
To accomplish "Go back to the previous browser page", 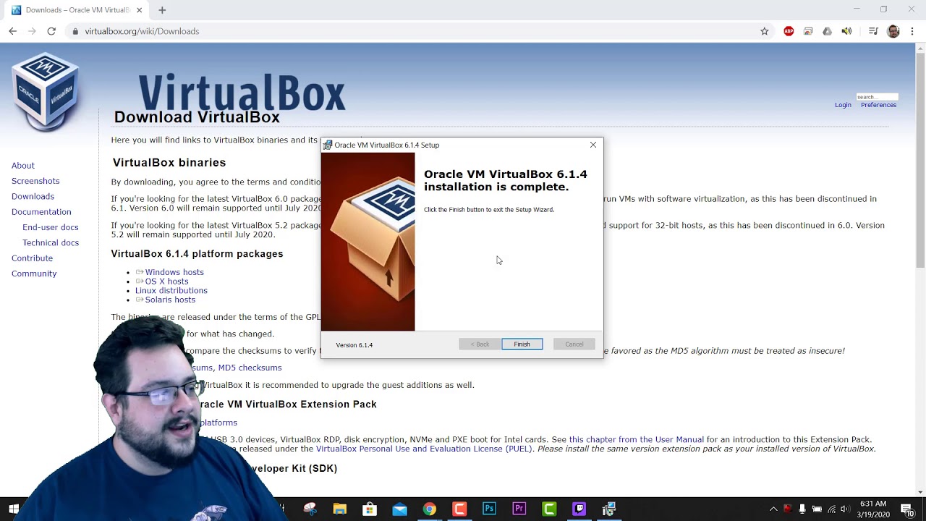I will [12, 31].
